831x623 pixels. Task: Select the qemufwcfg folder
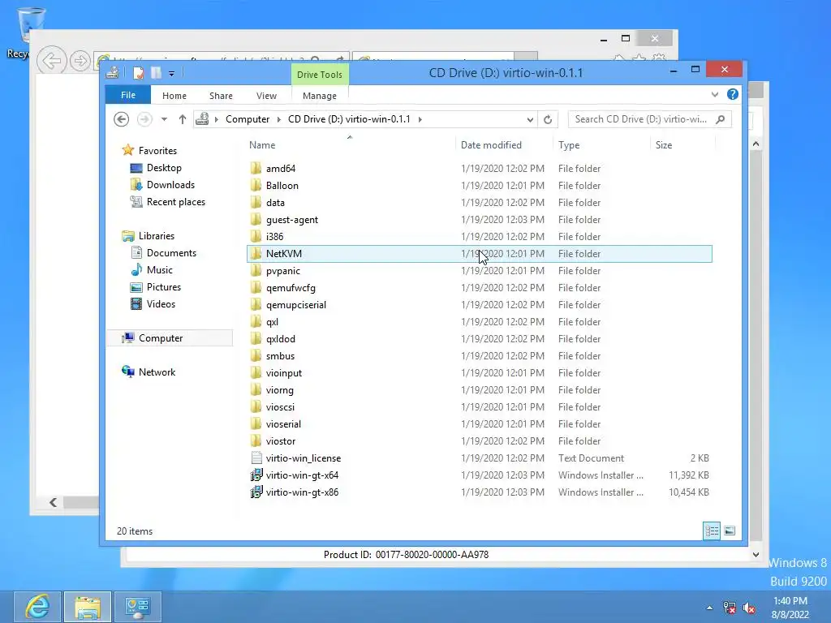[x=480, y=288]
